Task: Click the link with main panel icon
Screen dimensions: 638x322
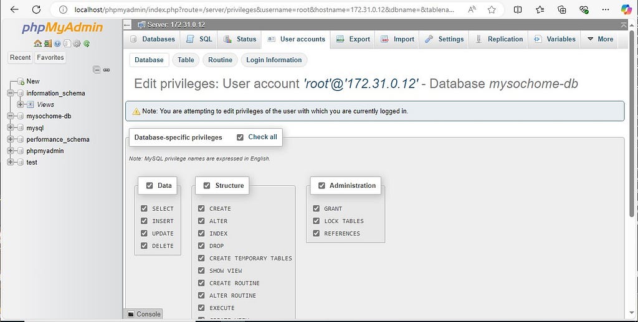Action: [x=107, y=70]
